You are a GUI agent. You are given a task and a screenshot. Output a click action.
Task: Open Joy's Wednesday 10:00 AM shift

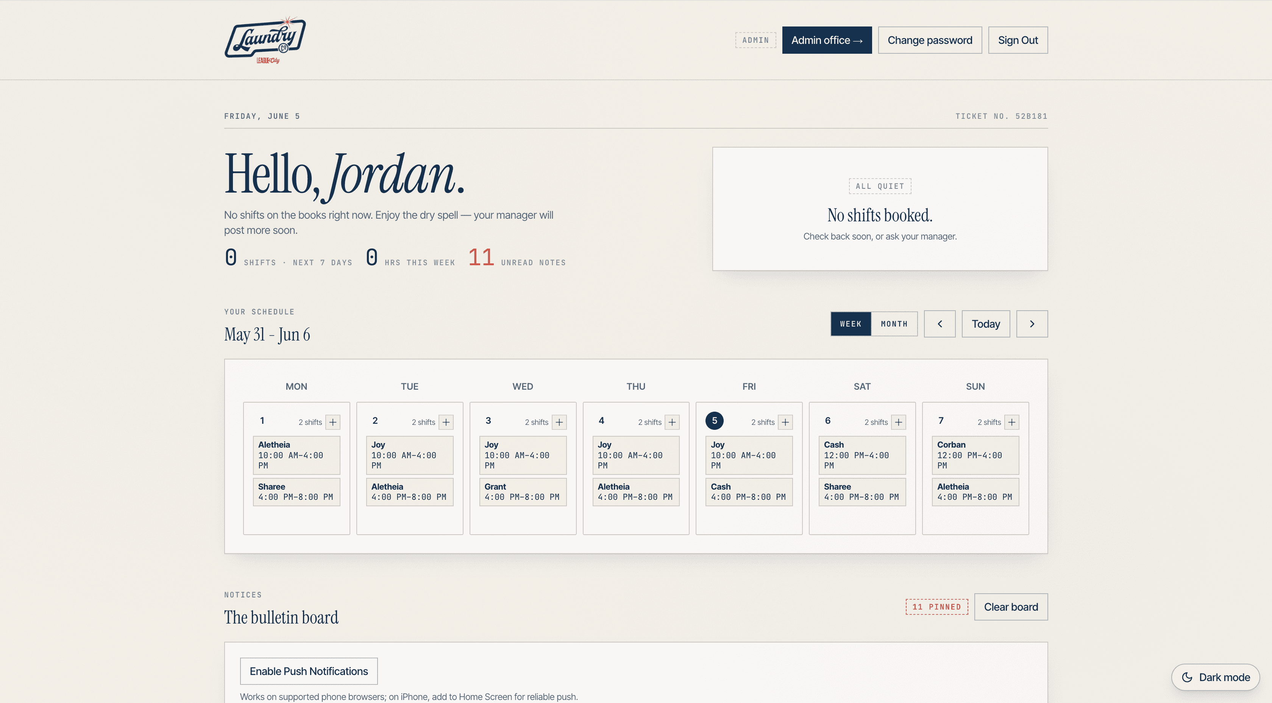click(523, 455)
